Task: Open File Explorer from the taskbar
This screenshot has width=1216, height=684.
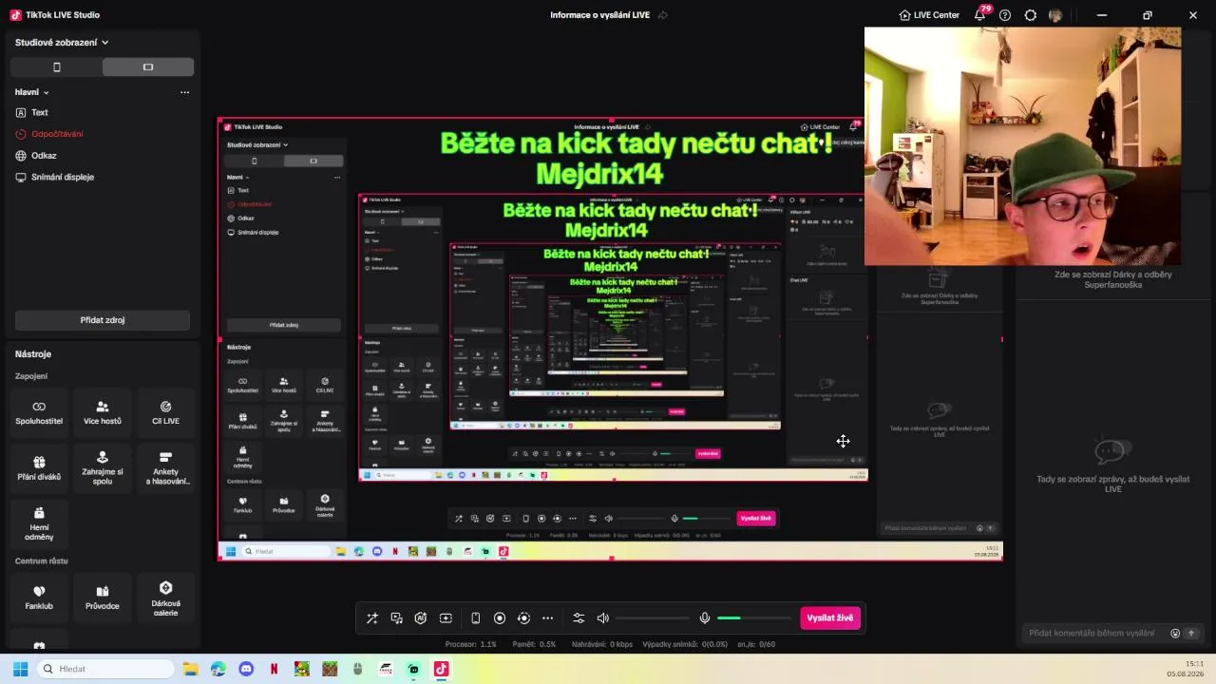Action: point(191,669)
